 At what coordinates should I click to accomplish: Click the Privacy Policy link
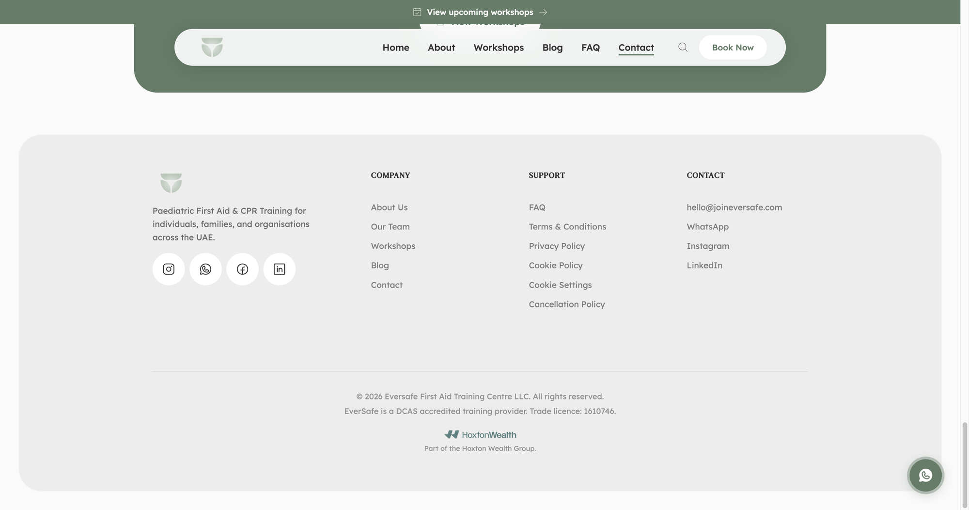(557, 246)
